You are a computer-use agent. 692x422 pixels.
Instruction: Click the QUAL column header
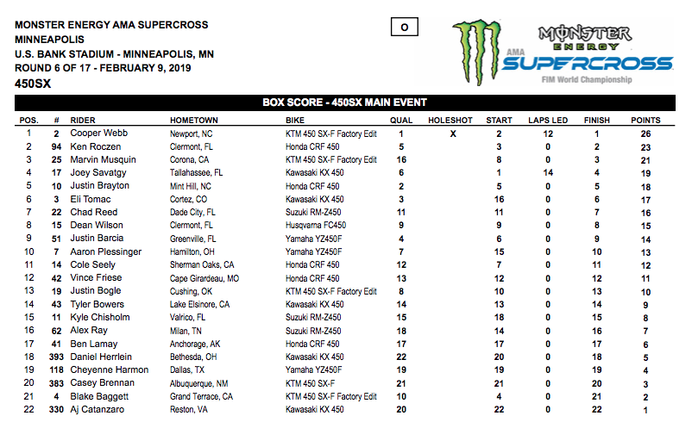pyautogui.click(x=401, y=121)
